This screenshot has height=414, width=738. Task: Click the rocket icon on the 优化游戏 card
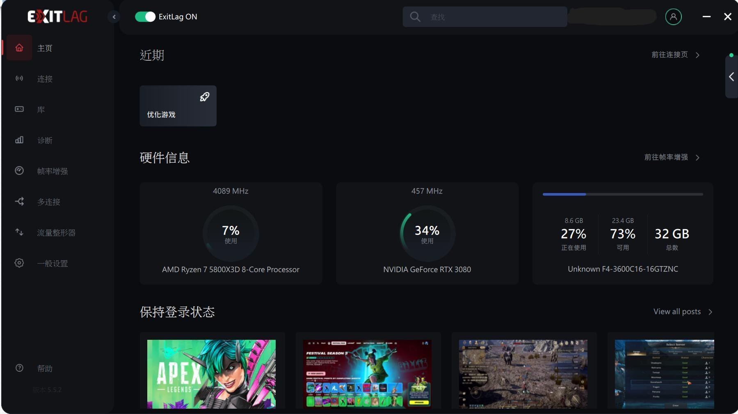click(x=204, y=97)
